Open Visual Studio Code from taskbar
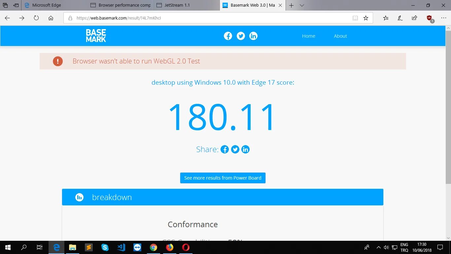 (x=121, y=247)
